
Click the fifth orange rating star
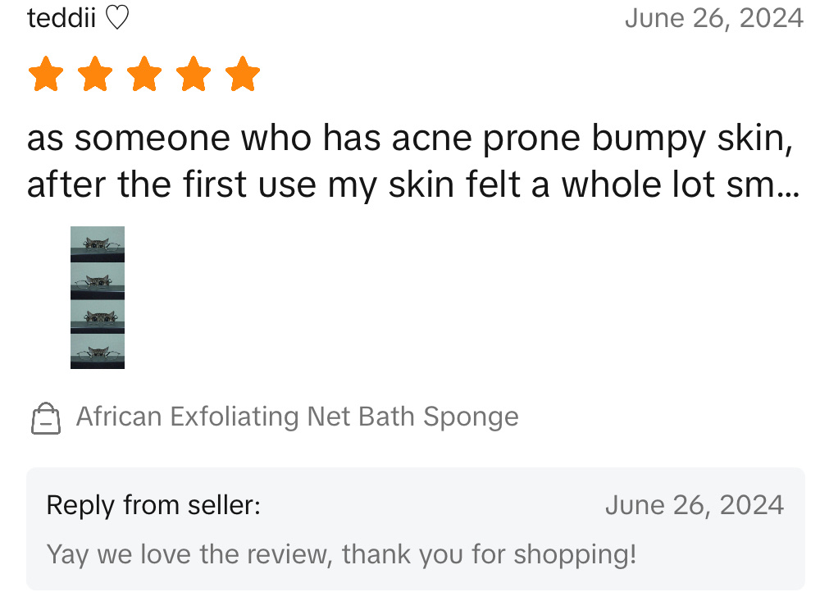pyautogui.click(x=243, y=74)
